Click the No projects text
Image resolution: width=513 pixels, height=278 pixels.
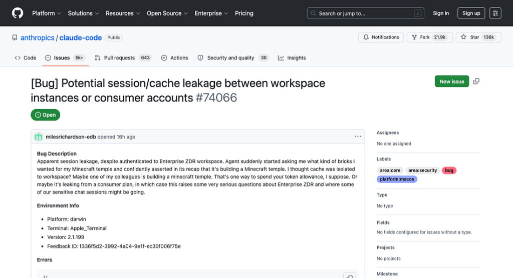pyautogui.click(x=388, y=258)
